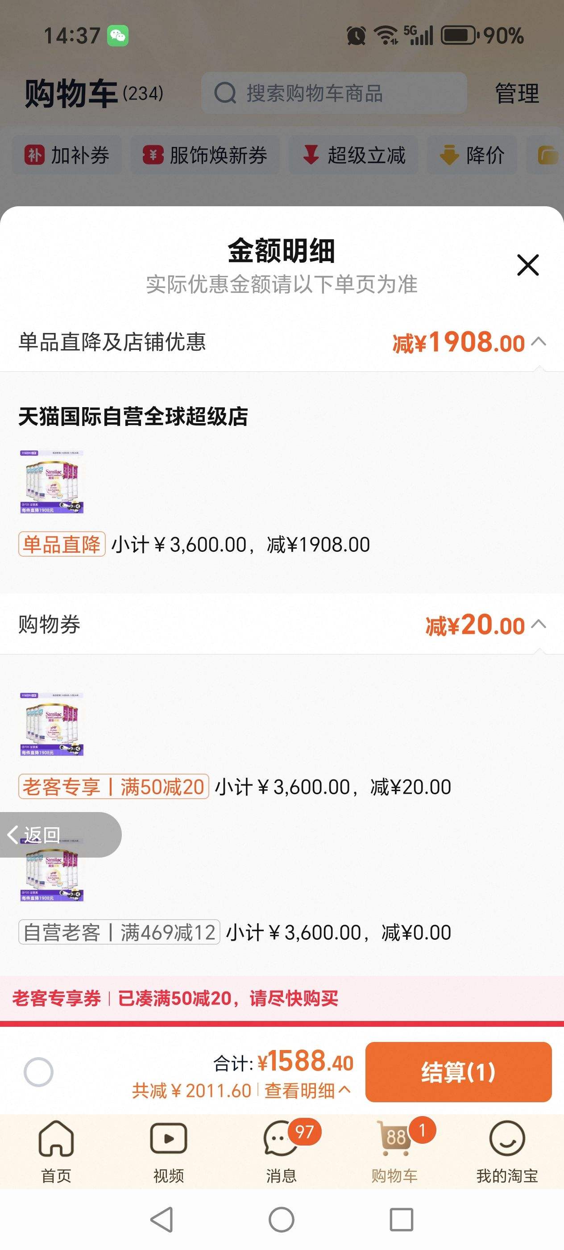Collapse details via 查看明细 link
This screenshot has height=1250, width=564.
[307, 1090]
